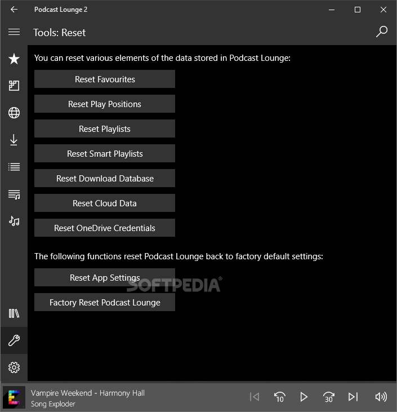Click the Song Exploder album art thumbnail

point(14,397)
